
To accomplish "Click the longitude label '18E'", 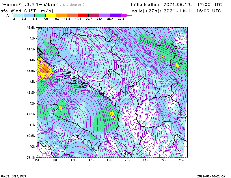I will [x=91, y=160].
